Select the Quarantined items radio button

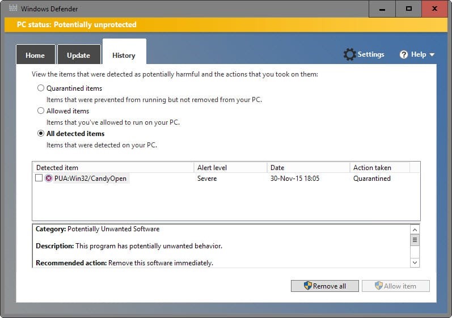[x=41, y=88]
